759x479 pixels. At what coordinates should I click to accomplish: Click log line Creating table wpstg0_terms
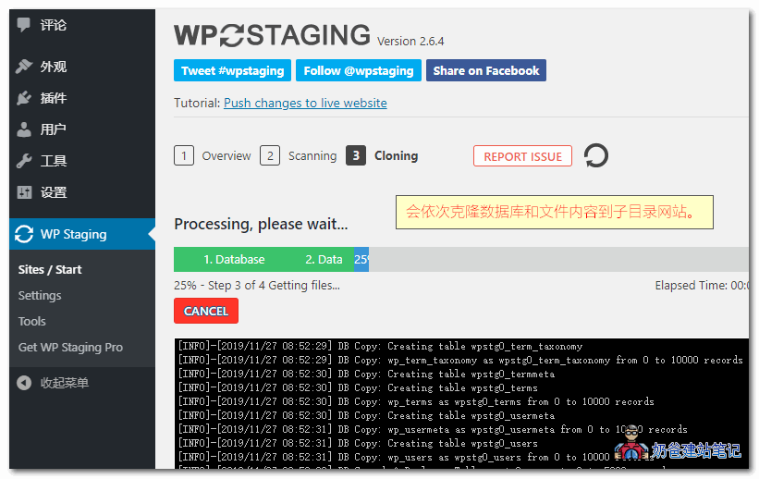coord(358,388)
